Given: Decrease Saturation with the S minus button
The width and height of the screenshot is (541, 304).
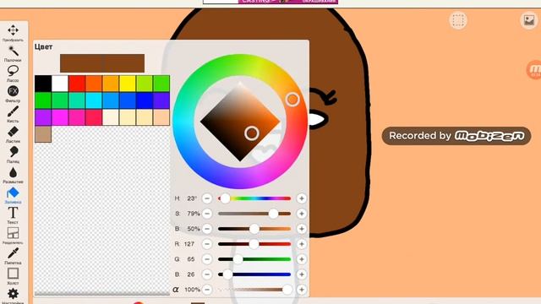Looking at the screenshot, I should pos(207,214).
